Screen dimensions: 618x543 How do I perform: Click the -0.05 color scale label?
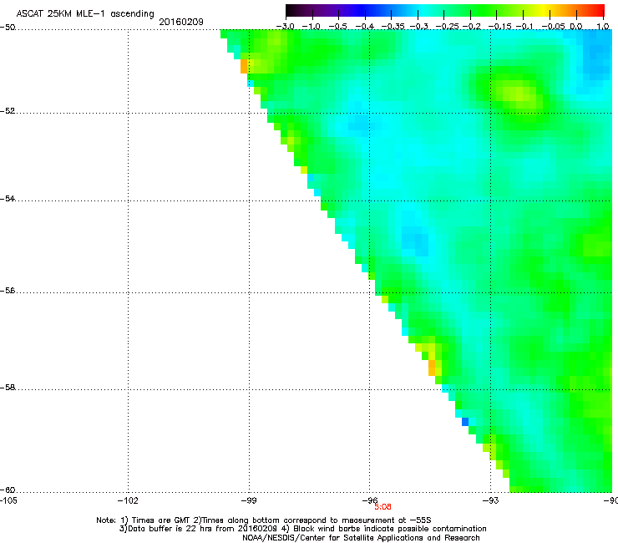pyautogui.click(x=554, y=27)
